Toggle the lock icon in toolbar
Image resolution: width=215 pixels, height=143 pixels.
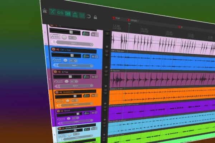tap(95, 17)
